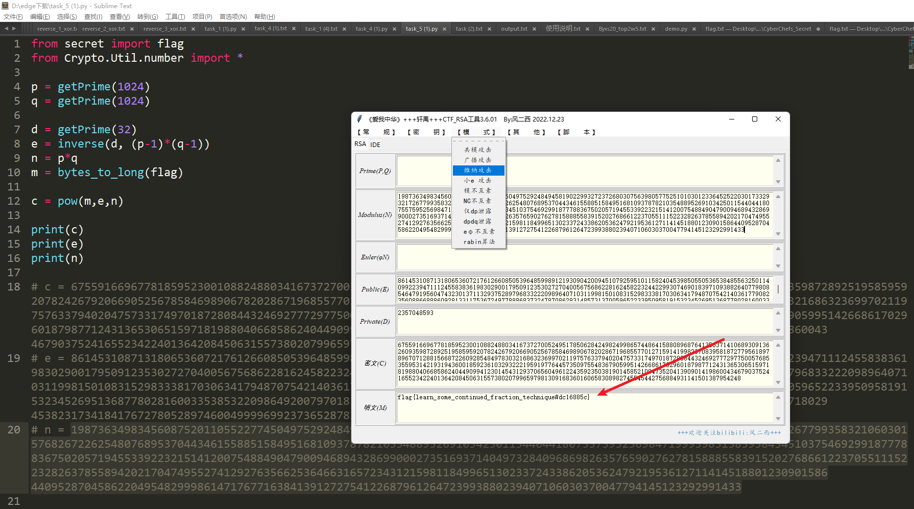The height and width of the screenshot is (509, 914).
Task: Click inside the Private(D) field
Action: (x=585, y=322)
